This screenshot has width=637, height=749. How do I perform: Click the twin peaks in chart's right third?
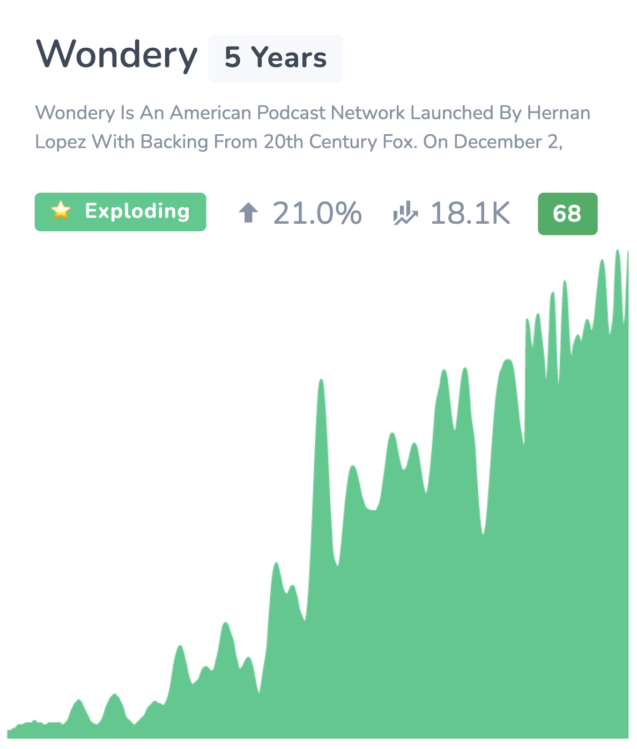[x=454, y=376]
